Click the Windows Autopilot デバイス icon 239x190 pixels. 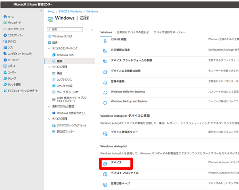click(x=105, y=163)
